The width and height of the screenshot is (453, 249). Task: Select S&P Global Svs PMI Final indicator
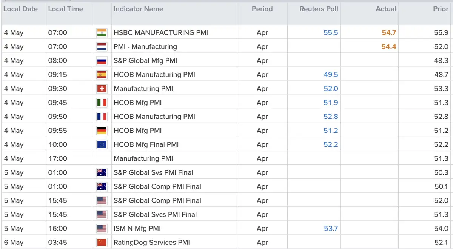click(153, 173)
